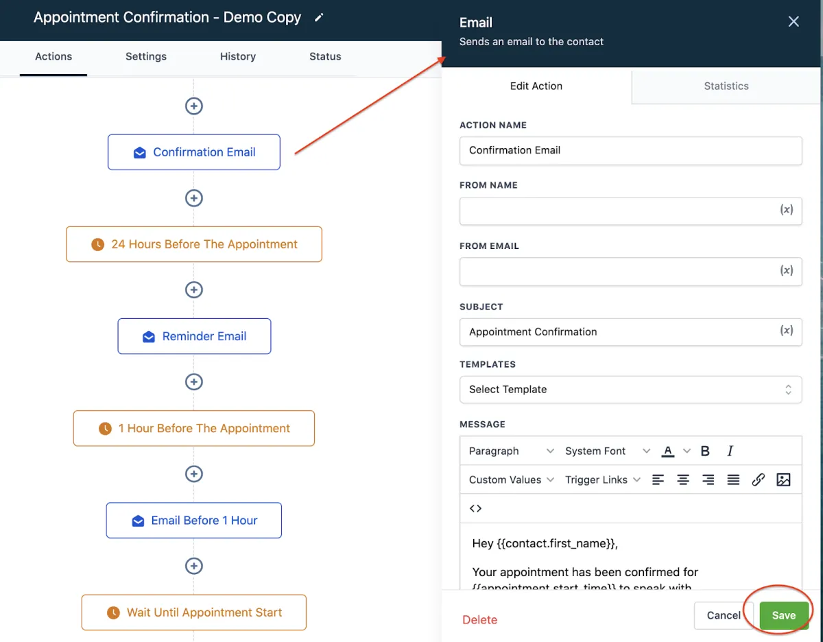Click the pencil icon to rename workflow
The height and width of the screenshot is (642, 823).
(x=319, y=18)
